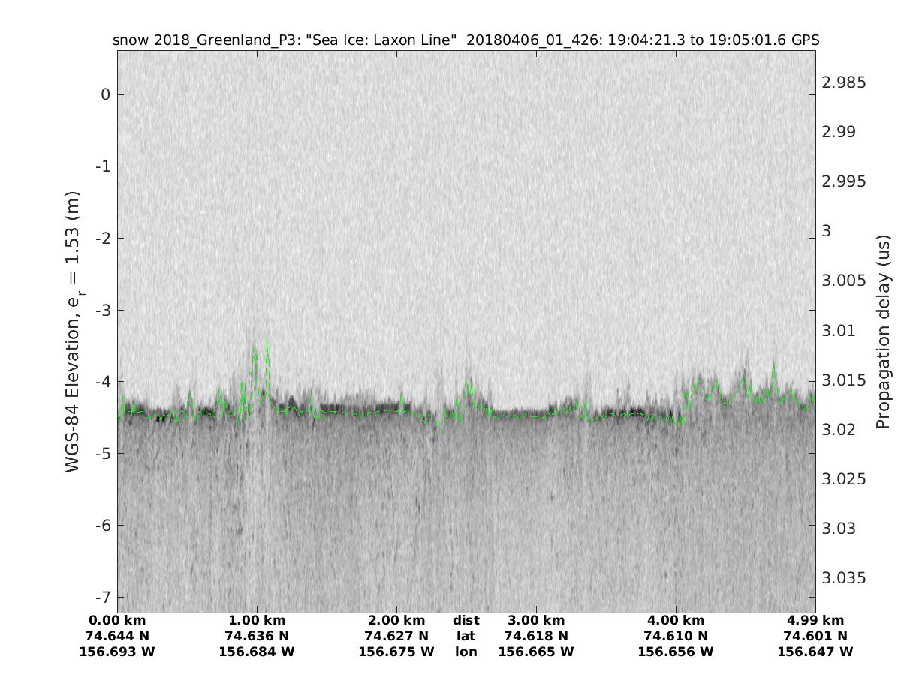The image size is (901, 675).
Task: Click the 156.647 W longitude label
Action: coord(815,652)
